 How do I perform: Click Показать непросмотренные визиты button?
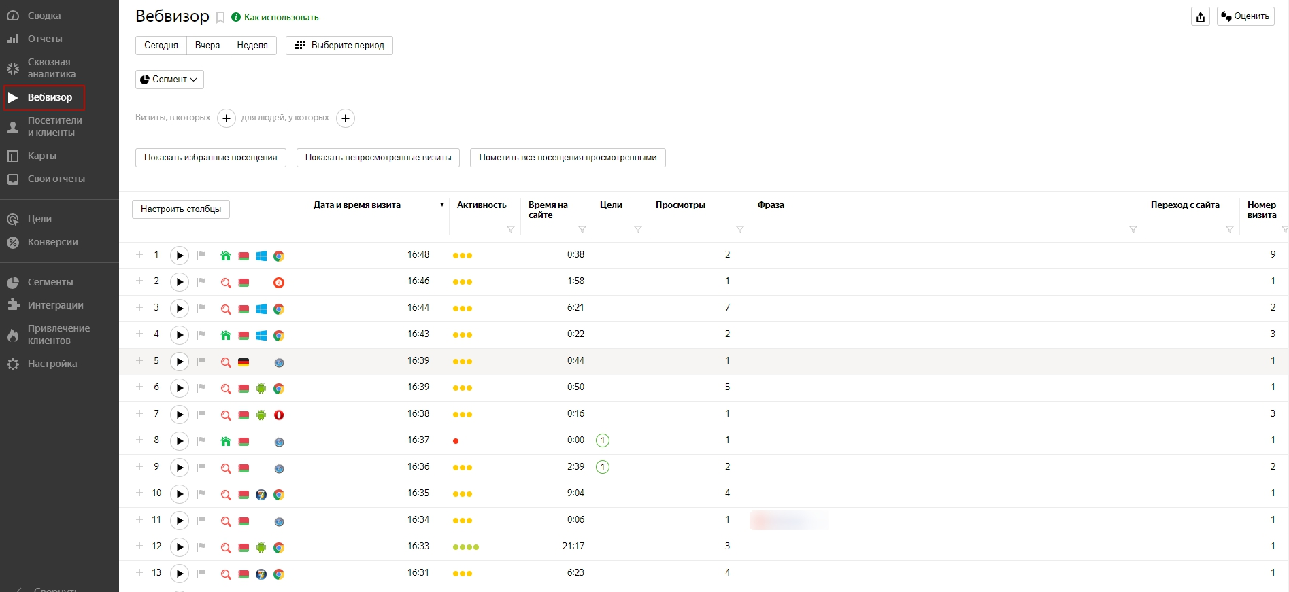(x=378, y=158)
